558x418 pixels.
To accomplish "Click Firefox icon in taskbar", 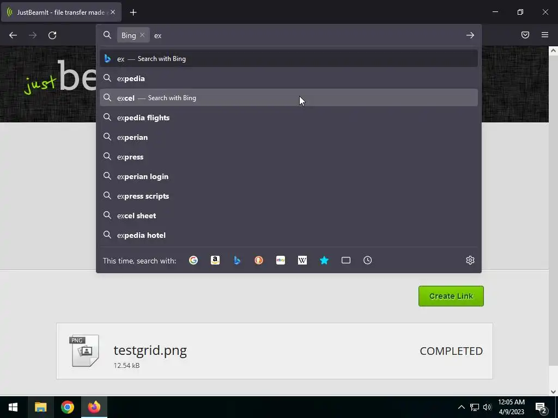I will 94,407.
